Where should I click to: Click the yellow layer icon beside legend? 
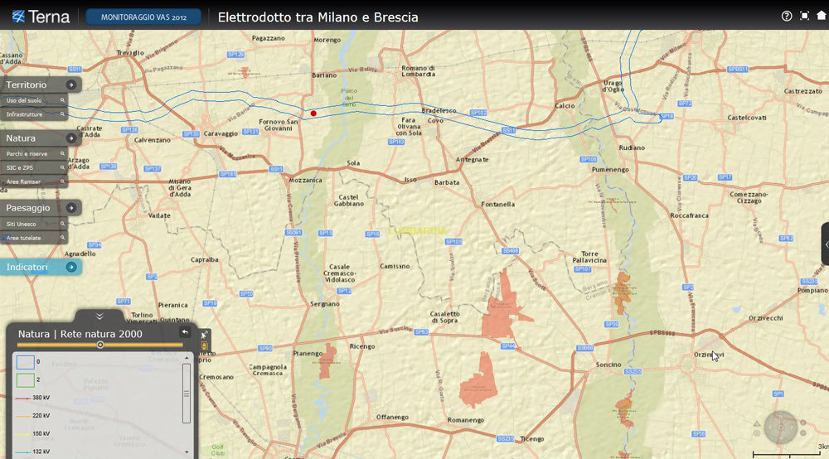coord(205,345)
